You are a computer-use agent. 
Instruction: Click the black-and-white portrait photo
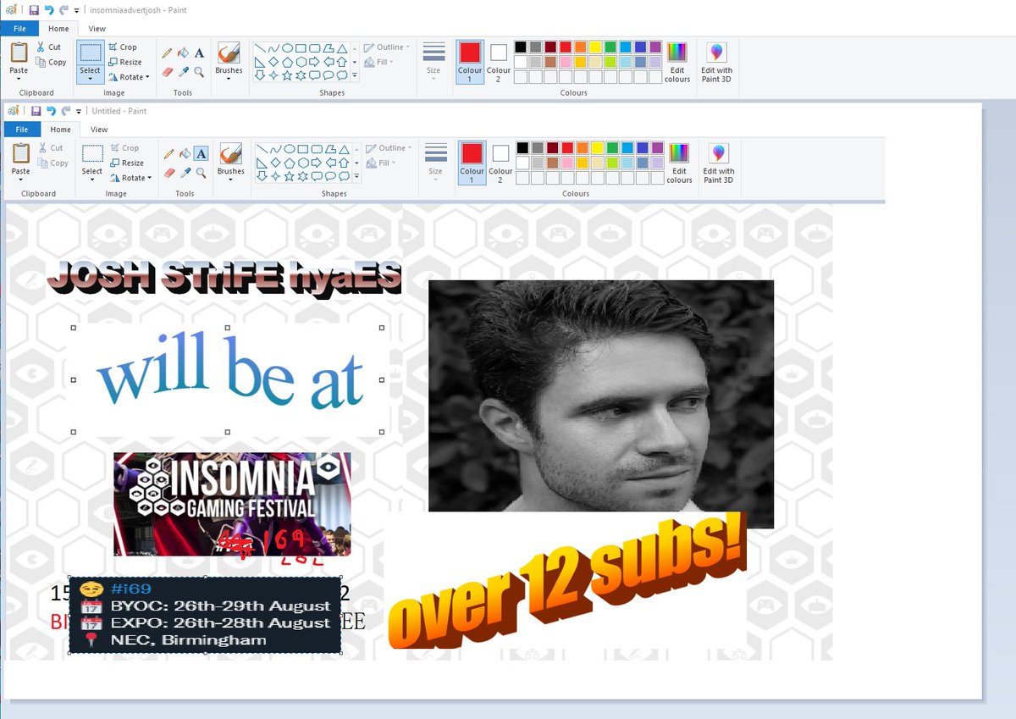[x=601, y=404]
